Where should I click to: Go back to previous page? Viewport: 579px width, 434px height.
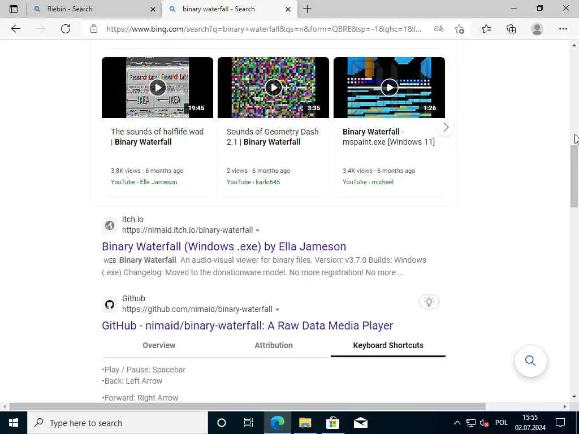[x=15, y=29]
